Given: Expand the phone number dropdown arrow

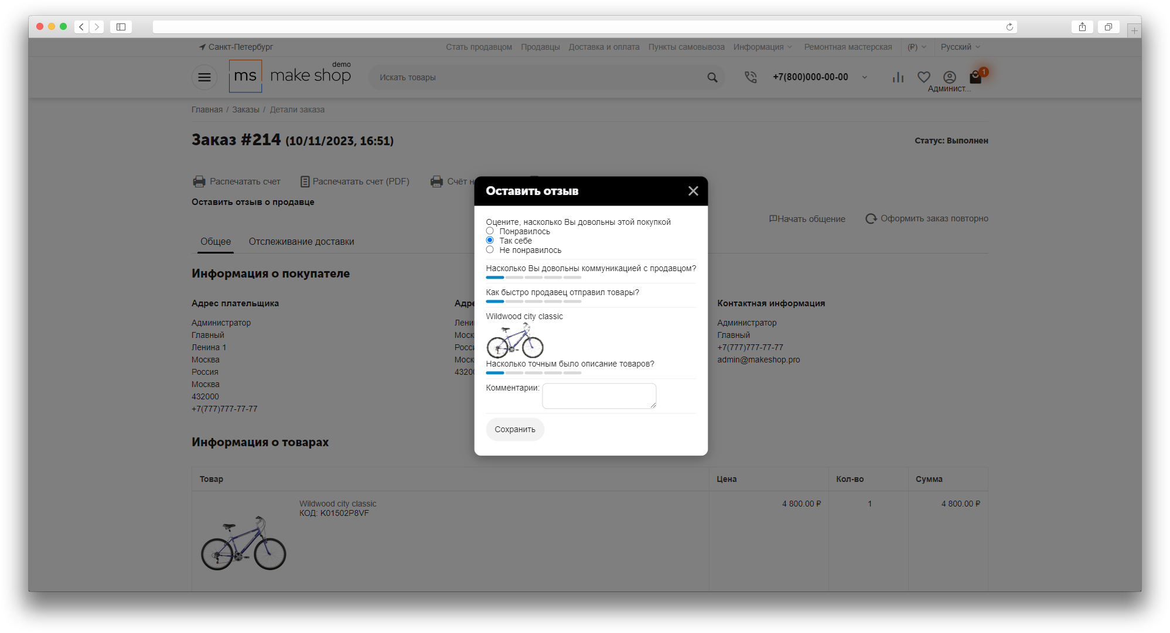Looking at the screenshot, I should [865, 77].
